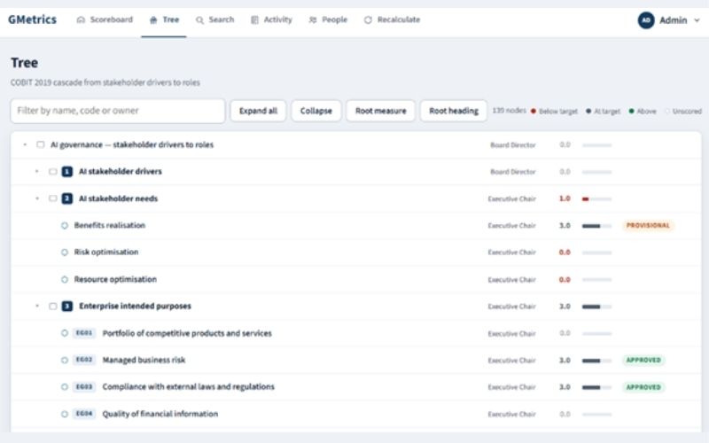Check the AI stakeholder needs checkbox
709x443 pixels.
[x=53, y=198]
